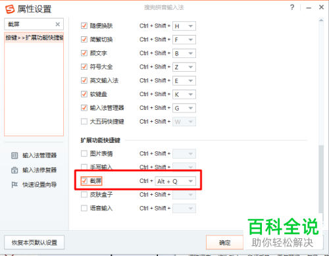Screen dimensions: 329x256
Task: Enable the 皮肤盒子 checkbox
Action: pos(84,194)
